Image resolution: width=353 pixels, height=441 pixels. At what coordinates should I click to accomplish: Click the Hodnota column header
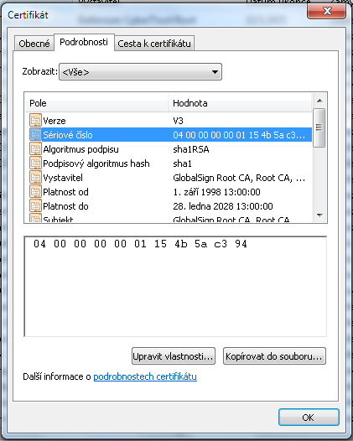[240, 103]
